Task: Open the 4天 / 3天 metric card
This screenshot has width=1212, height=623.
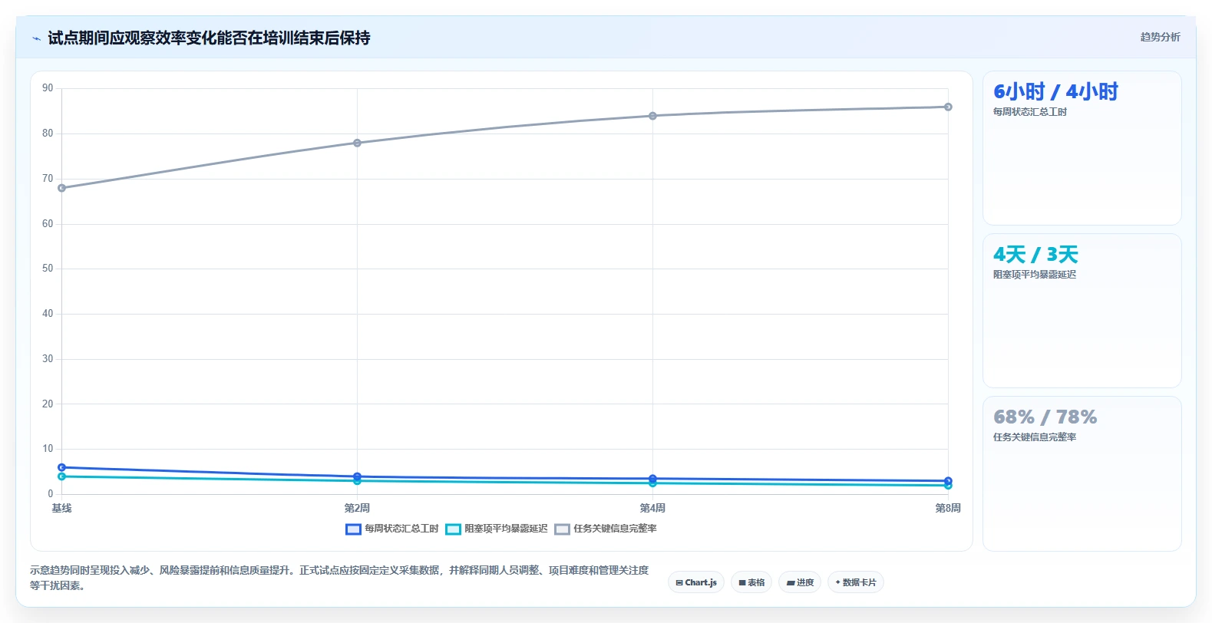Action: (1082, 311)
